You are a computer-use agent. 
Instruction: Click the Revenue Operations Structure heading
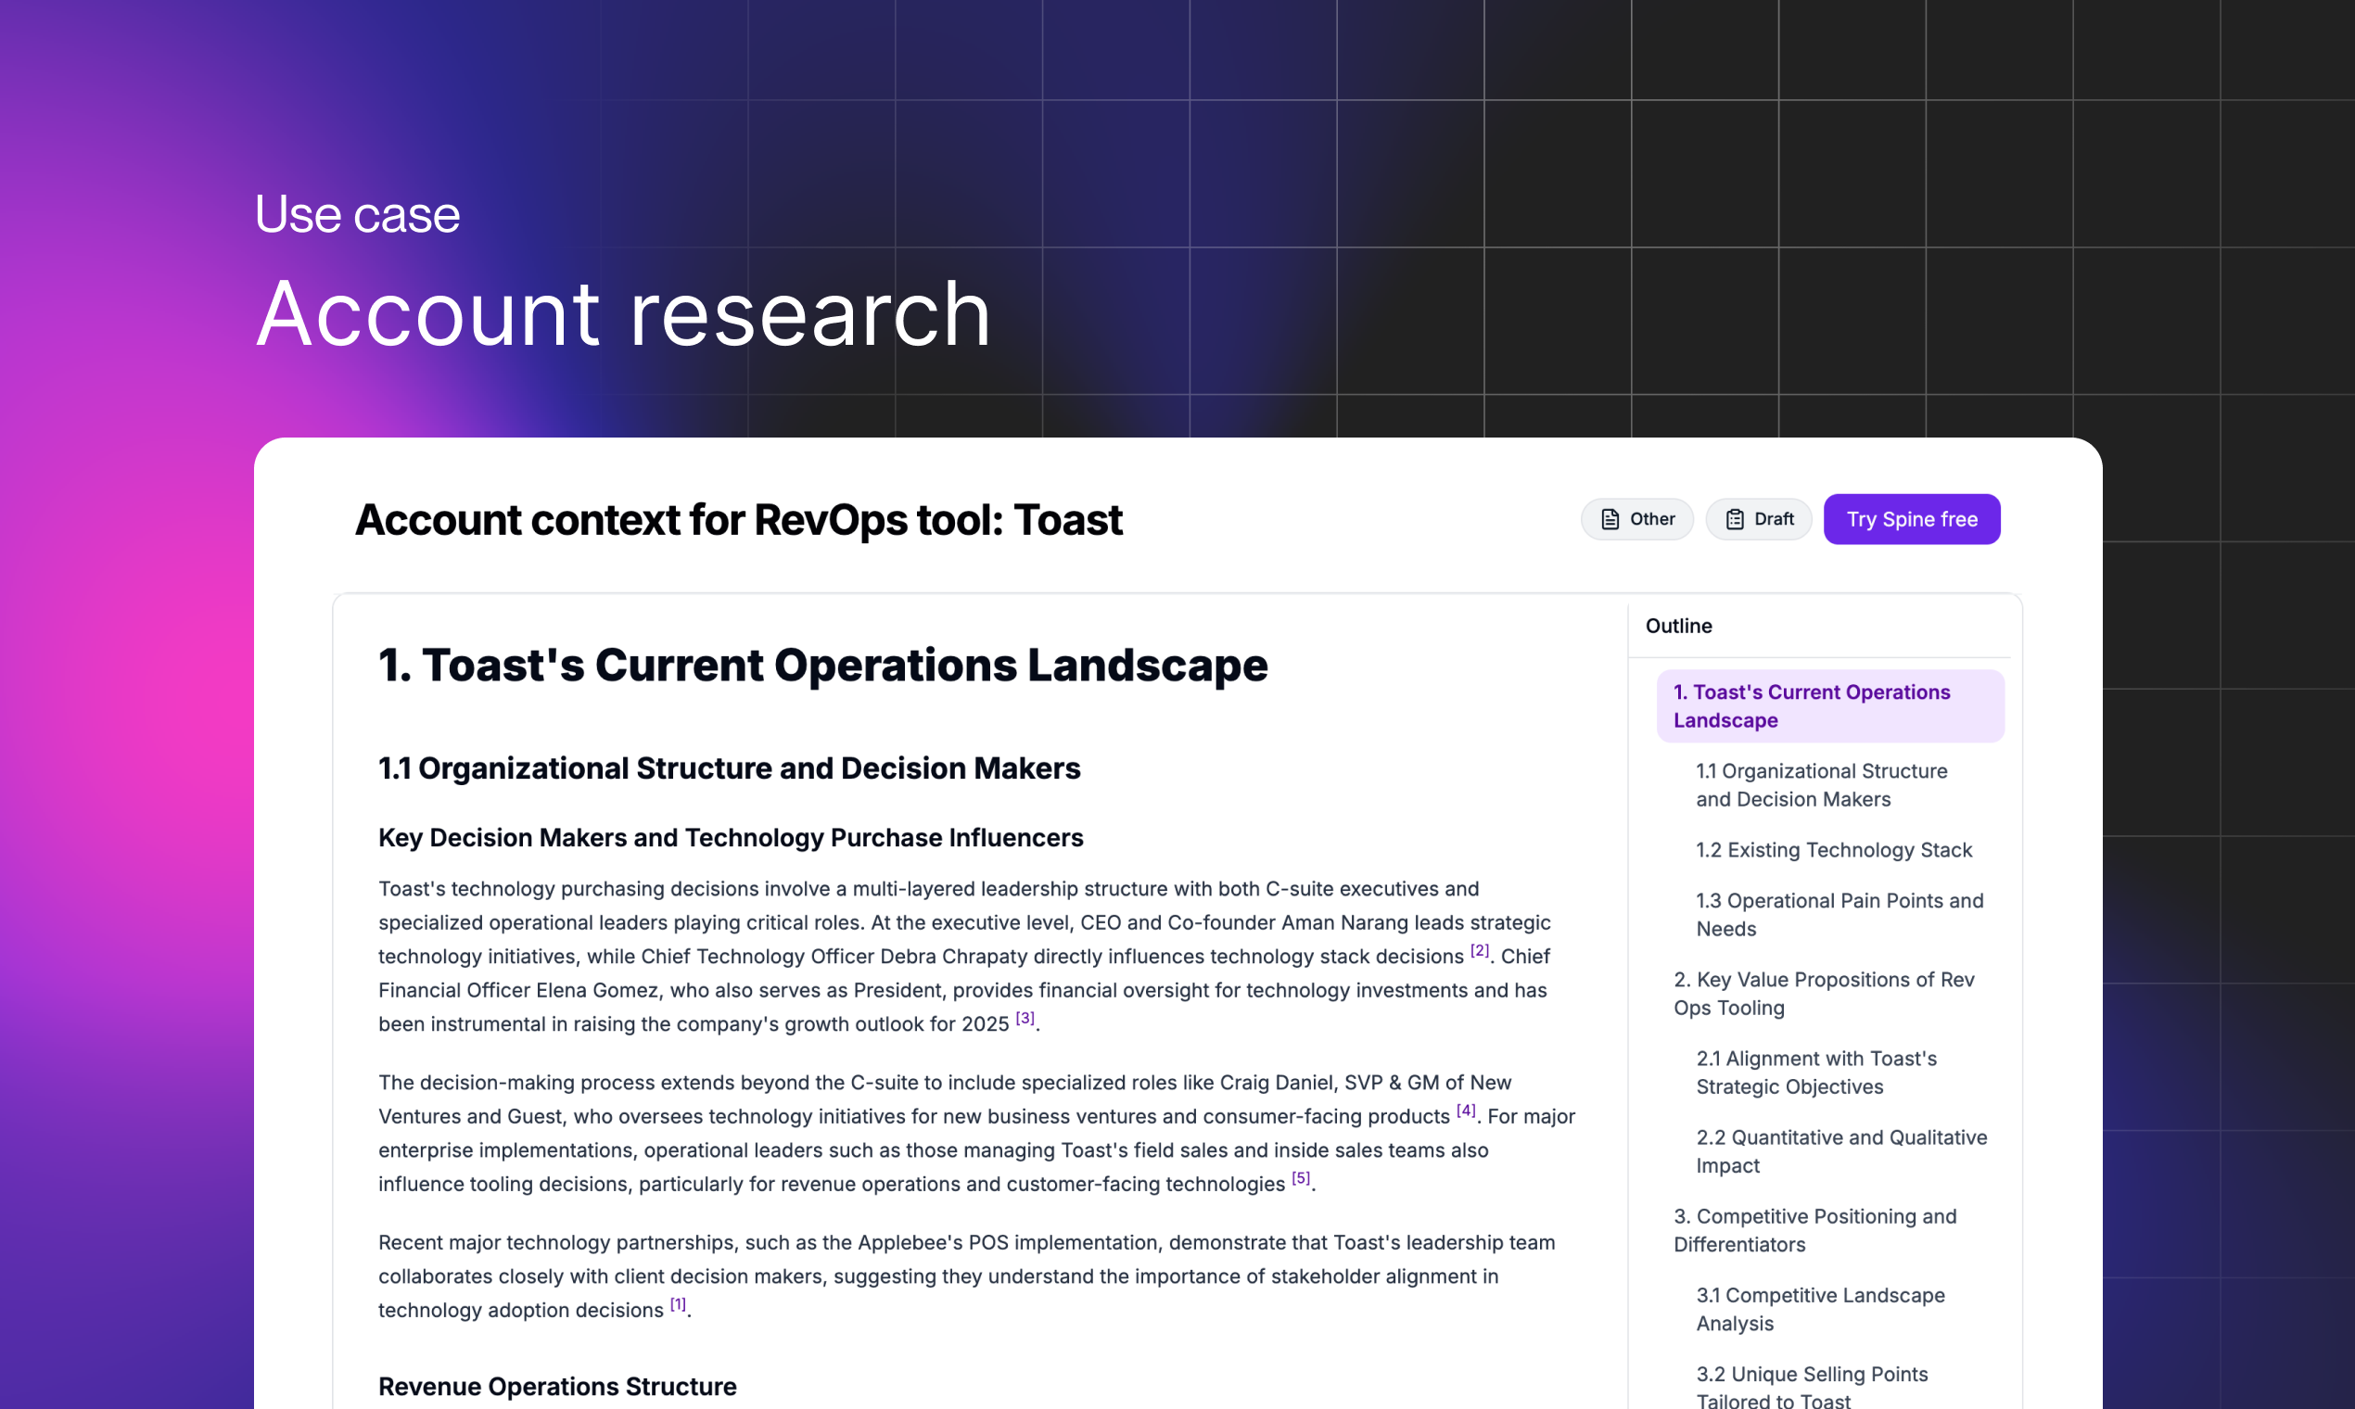pyautogui.click(x=557, y=1386)
